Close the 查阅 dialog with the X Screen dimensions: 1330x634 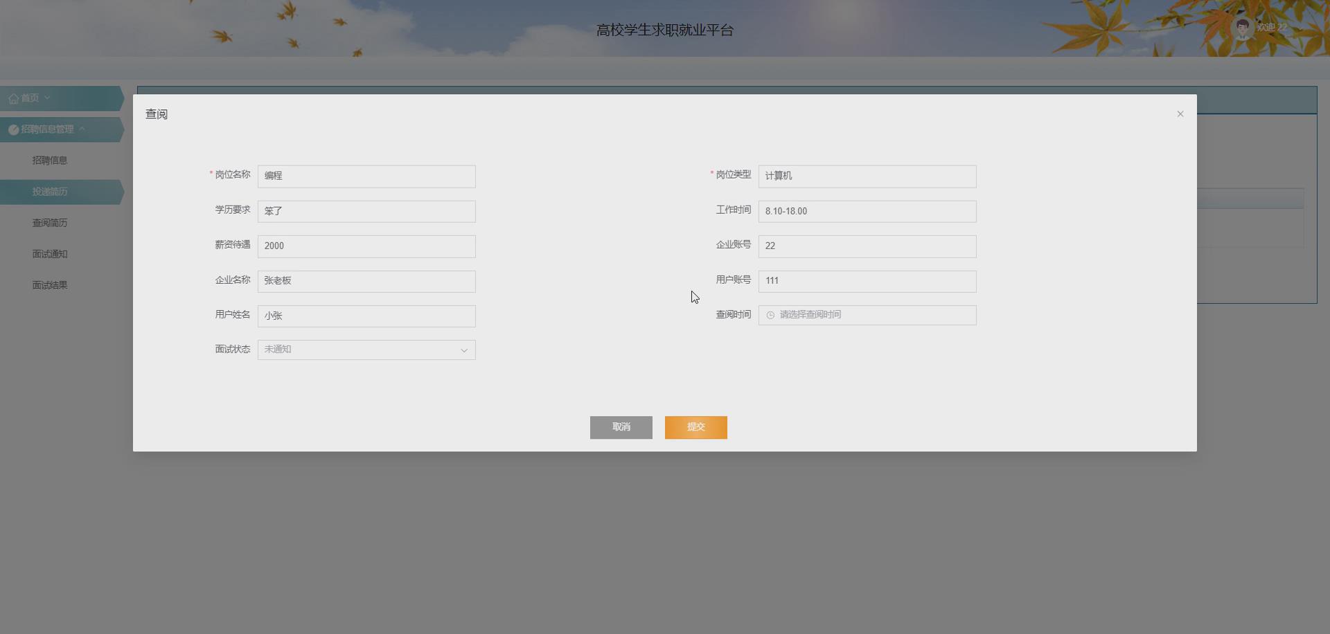point(1180,114)
